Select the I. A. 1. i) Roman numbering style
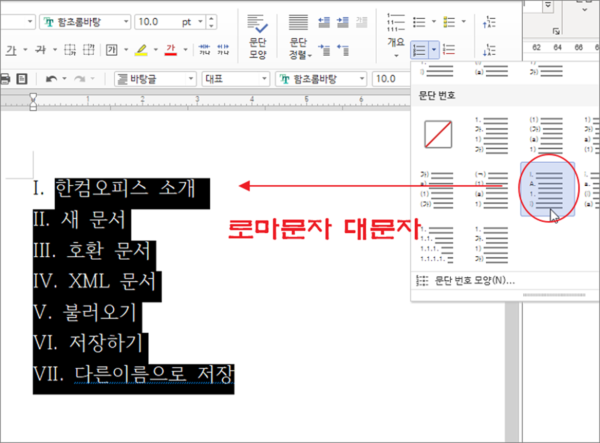The height and width of the screenshot is (443, 600). pyautogui.click(x=548, y=189)
